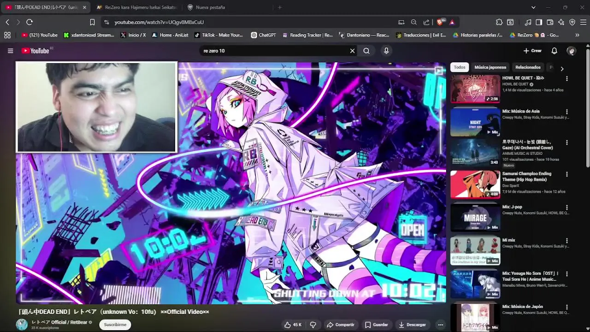Save video with the Guardar button
This screenshot has height=332, width=590.
(376, 325)
